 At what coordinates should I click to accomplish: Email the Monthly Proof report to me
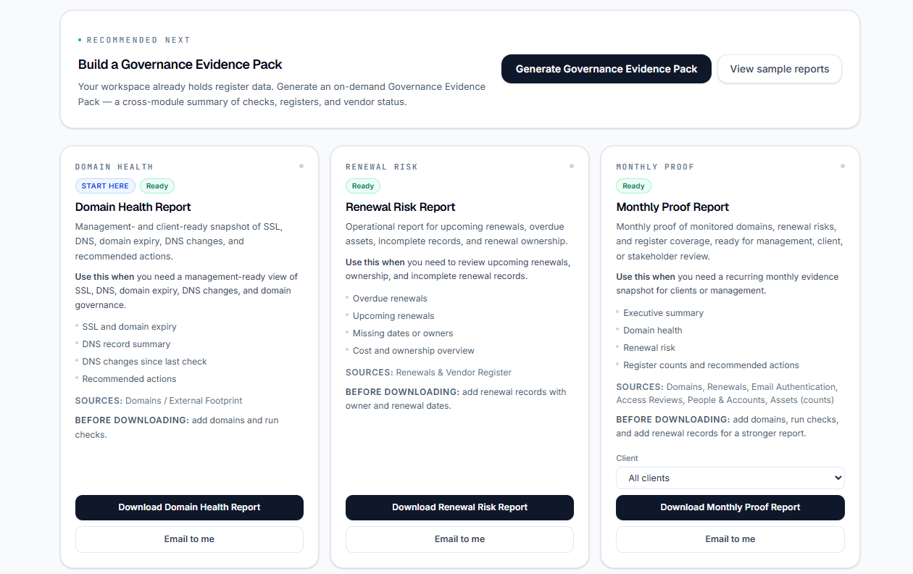pyautogui.click(x=730, y=539)
